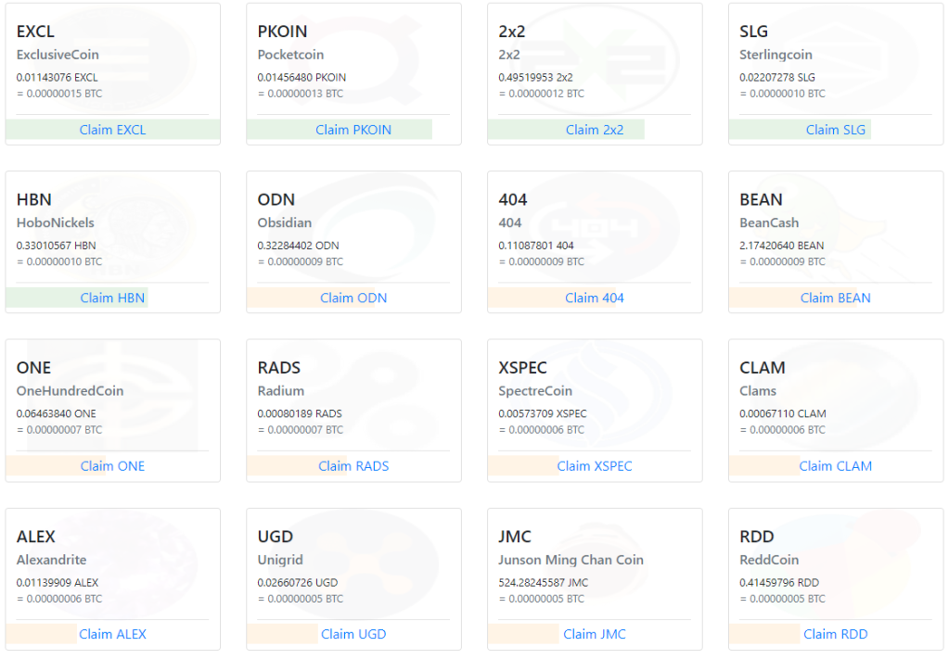This screenshot has width=949, height=659.
Task: Click Claim UGD
Action: click(353, 634)
